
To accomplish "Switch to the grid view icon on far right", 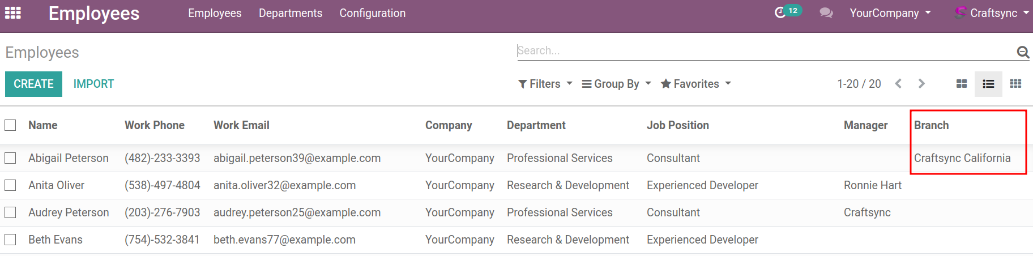I will (x=1015, y=84).
